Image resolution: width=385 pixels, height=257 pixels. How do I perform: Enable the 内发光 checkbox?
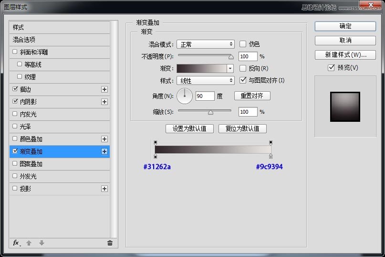tap(15, 114)
